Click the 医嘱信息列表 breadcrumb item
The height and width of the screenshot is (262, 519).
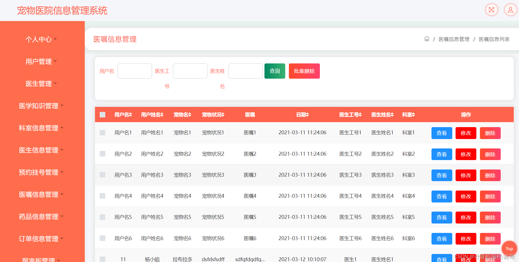pos(494,39)
